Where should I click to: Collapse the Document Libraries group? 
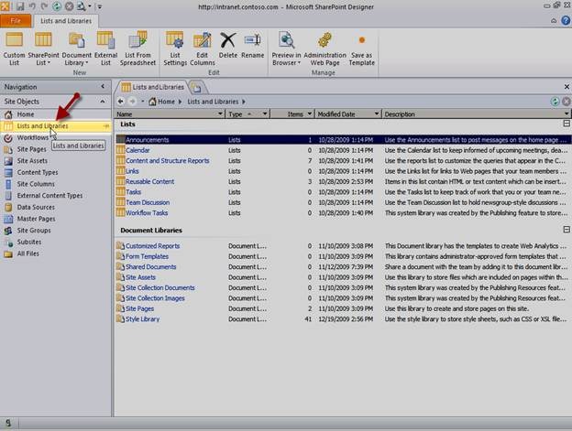(x=566, y=230)
